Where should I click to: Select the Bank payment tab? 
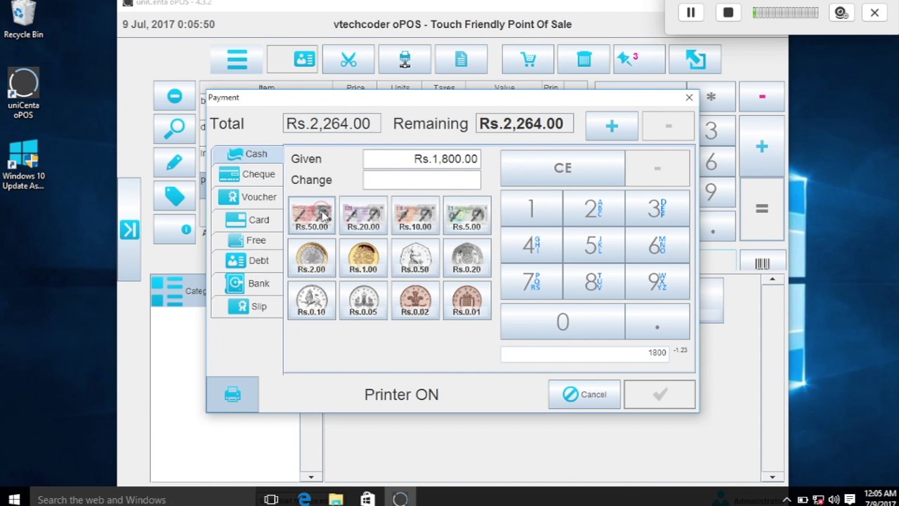(247, 283)
